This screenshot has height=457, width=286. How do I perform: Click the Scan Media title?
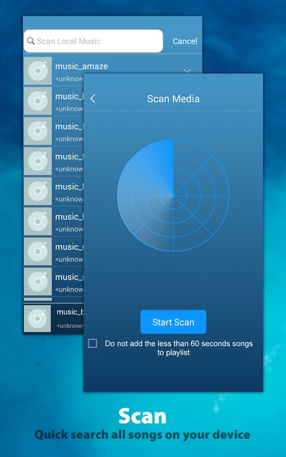point(173,99)
